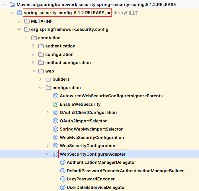Open OAuth2ClientConfiguration class

point(88,112)
